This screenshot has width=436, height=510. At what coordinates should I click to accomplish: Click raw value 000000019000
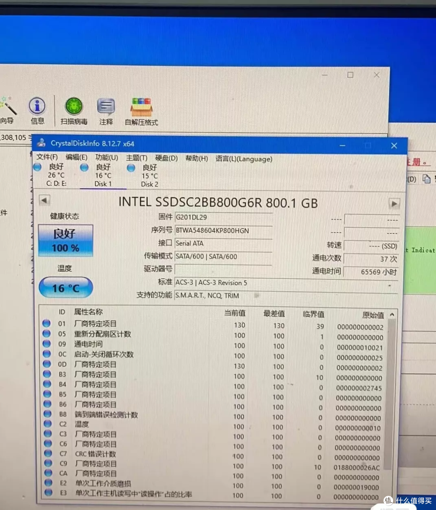click(x=356, y=487)
